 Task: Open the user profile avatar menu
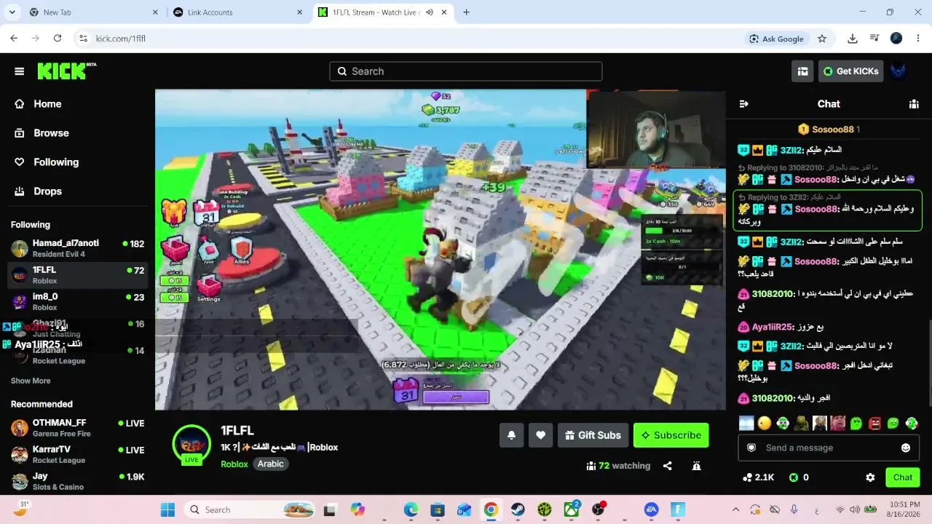(899, 71)
